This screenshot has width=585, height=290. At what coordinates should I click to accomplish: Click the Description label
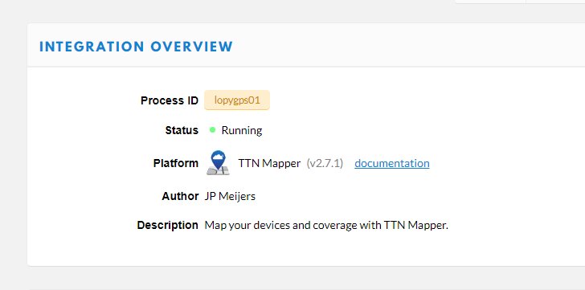point(167,225)
